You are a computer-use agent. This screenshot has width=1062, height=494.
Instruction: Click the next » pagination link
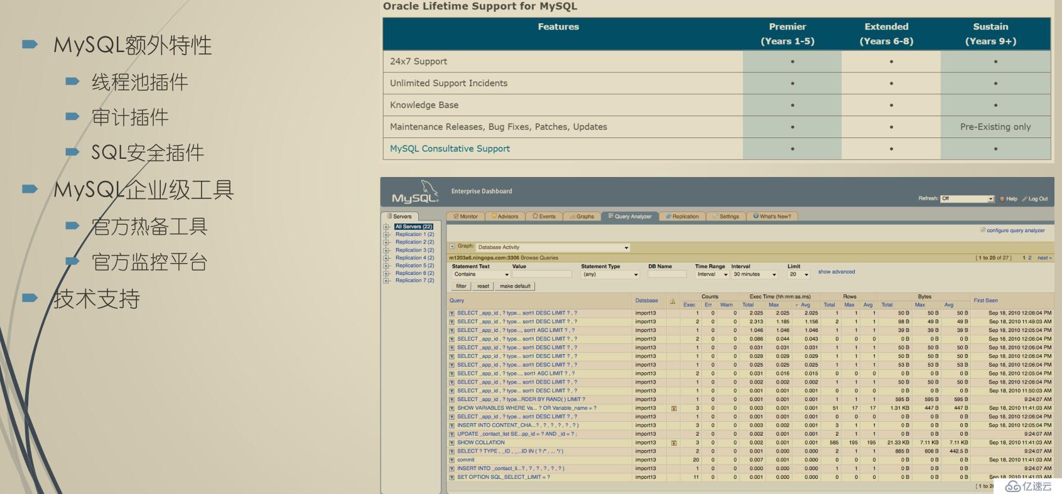pyautogui.click(x=1044, y=258)
